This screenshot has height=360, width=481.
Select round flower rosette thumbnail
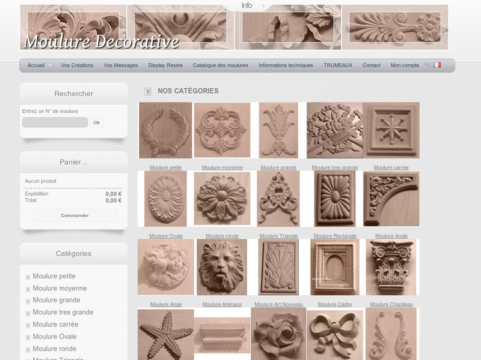coord(222,199)
